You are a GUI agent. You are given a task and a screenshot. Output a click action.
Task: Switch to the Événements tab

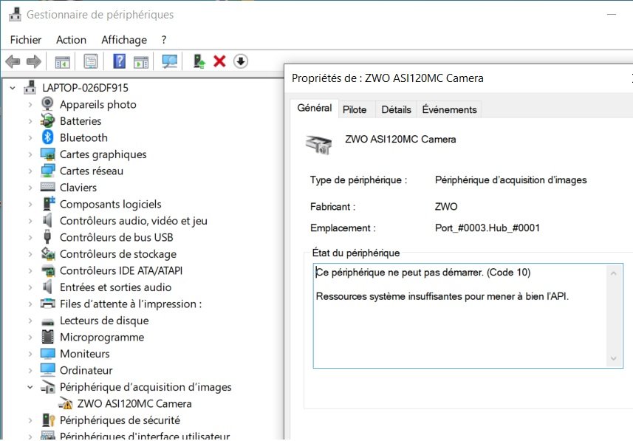(x=449, y=109)
